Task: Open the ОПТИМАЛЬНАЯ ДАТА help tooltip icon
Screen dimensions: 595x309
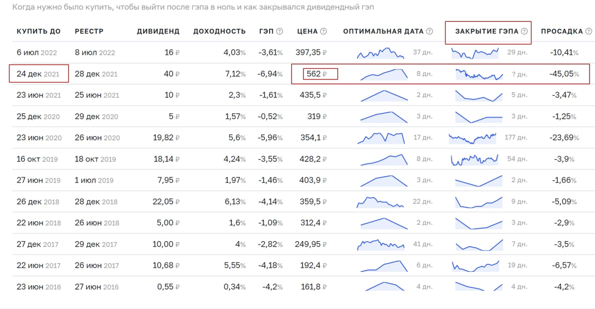Action: click(x=429, y=31)
